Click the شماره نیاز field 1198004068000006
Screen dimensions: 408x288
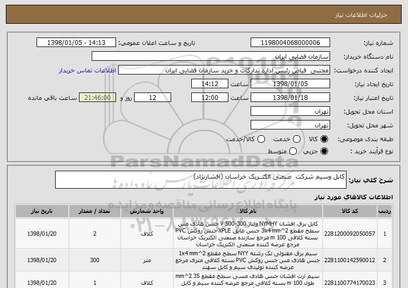290,42
